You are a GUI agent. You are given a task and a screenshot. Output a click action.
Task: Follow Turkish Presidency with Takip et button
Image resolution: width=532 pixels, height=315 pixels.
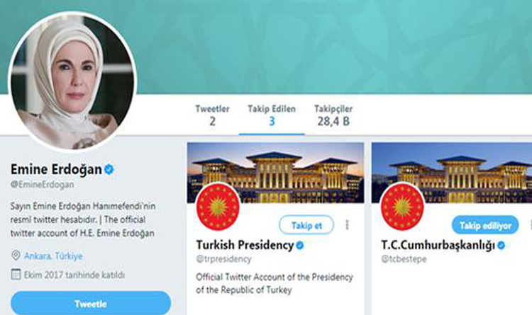click(x=306, y=225)
